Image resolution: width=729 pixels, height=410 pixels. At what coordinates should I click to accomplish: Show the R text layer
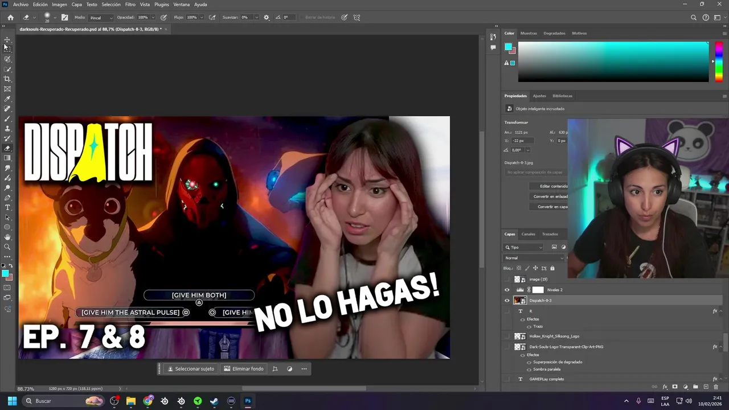507,311
